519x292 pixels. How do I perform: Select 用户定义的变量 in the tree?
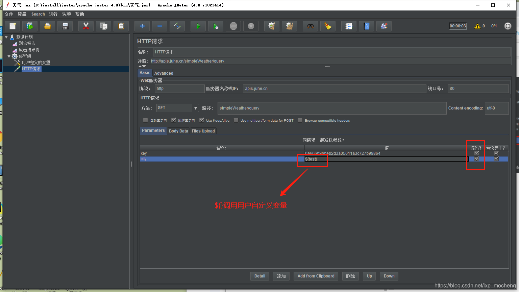[x=36, y=63]
